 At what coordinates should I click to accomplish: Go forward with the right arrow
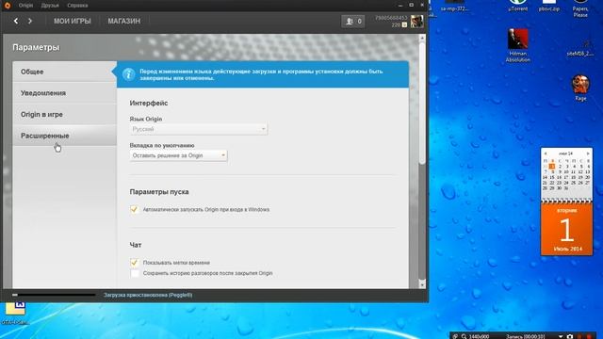[x=30, y=21]
